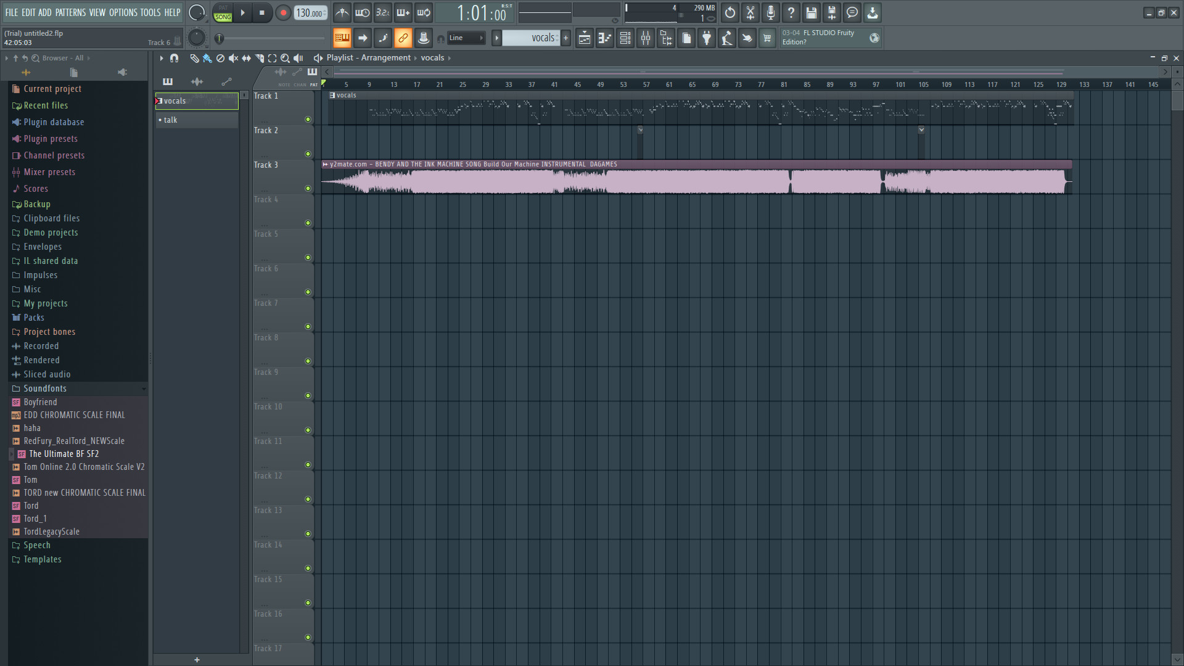Open the Mixer view icon
The height and width of the screenshot is (666, 1184).
click(x=646, y=38)
